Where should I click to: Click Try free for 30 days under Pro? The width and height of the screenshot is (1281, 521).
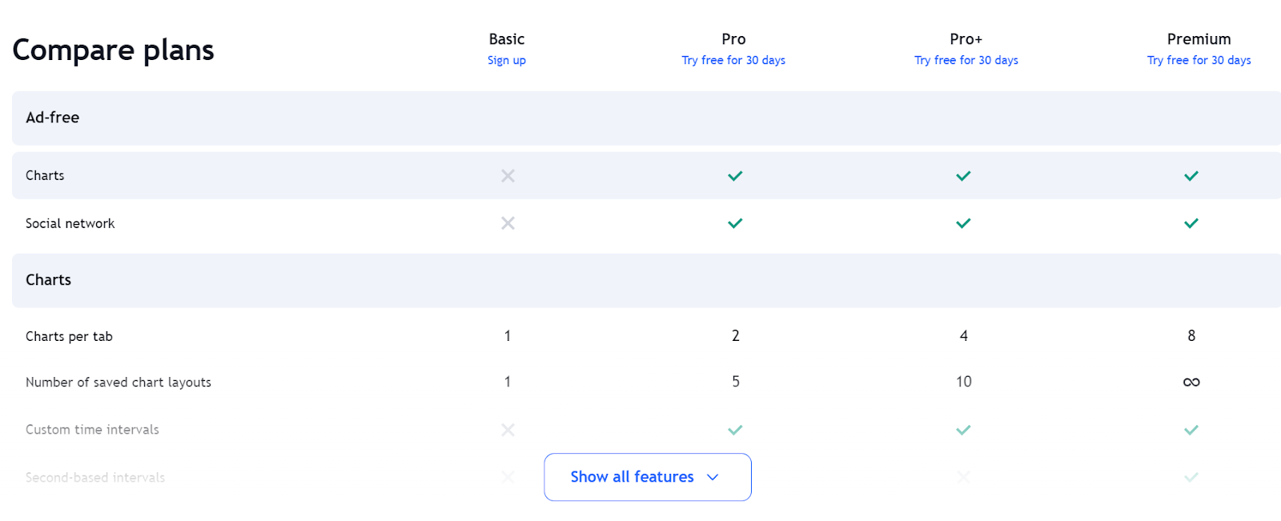[x=733, y=60]
